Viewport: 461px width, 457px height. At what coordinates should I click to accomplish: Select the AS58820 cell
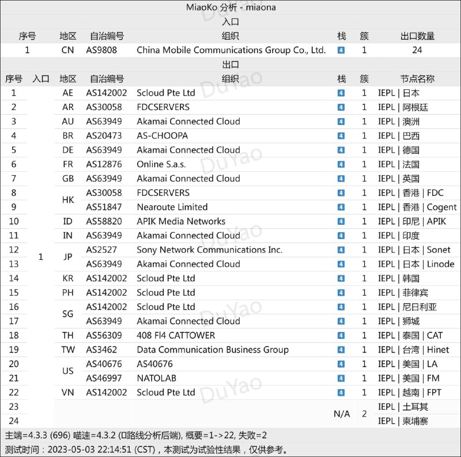(104, 221)
